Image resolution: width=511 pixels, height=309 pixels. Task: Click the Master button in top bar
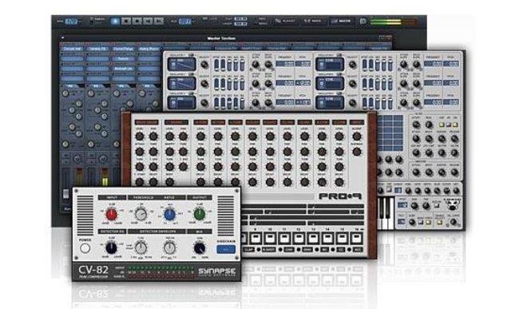[341, 22]
